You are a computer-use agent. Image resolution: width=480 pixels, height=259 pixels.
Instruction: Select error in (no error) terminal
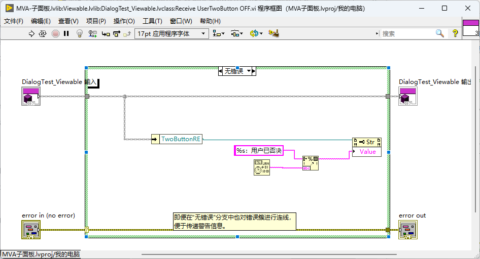coord(31,230)
